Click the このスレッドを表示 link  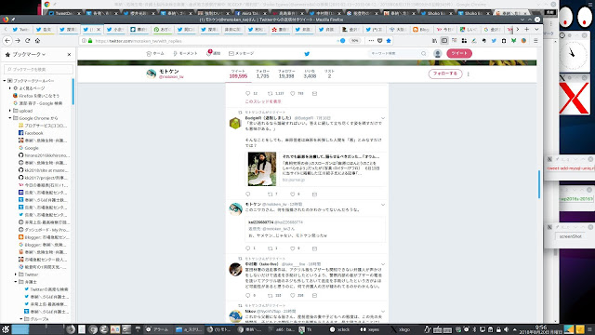[263, 101]
